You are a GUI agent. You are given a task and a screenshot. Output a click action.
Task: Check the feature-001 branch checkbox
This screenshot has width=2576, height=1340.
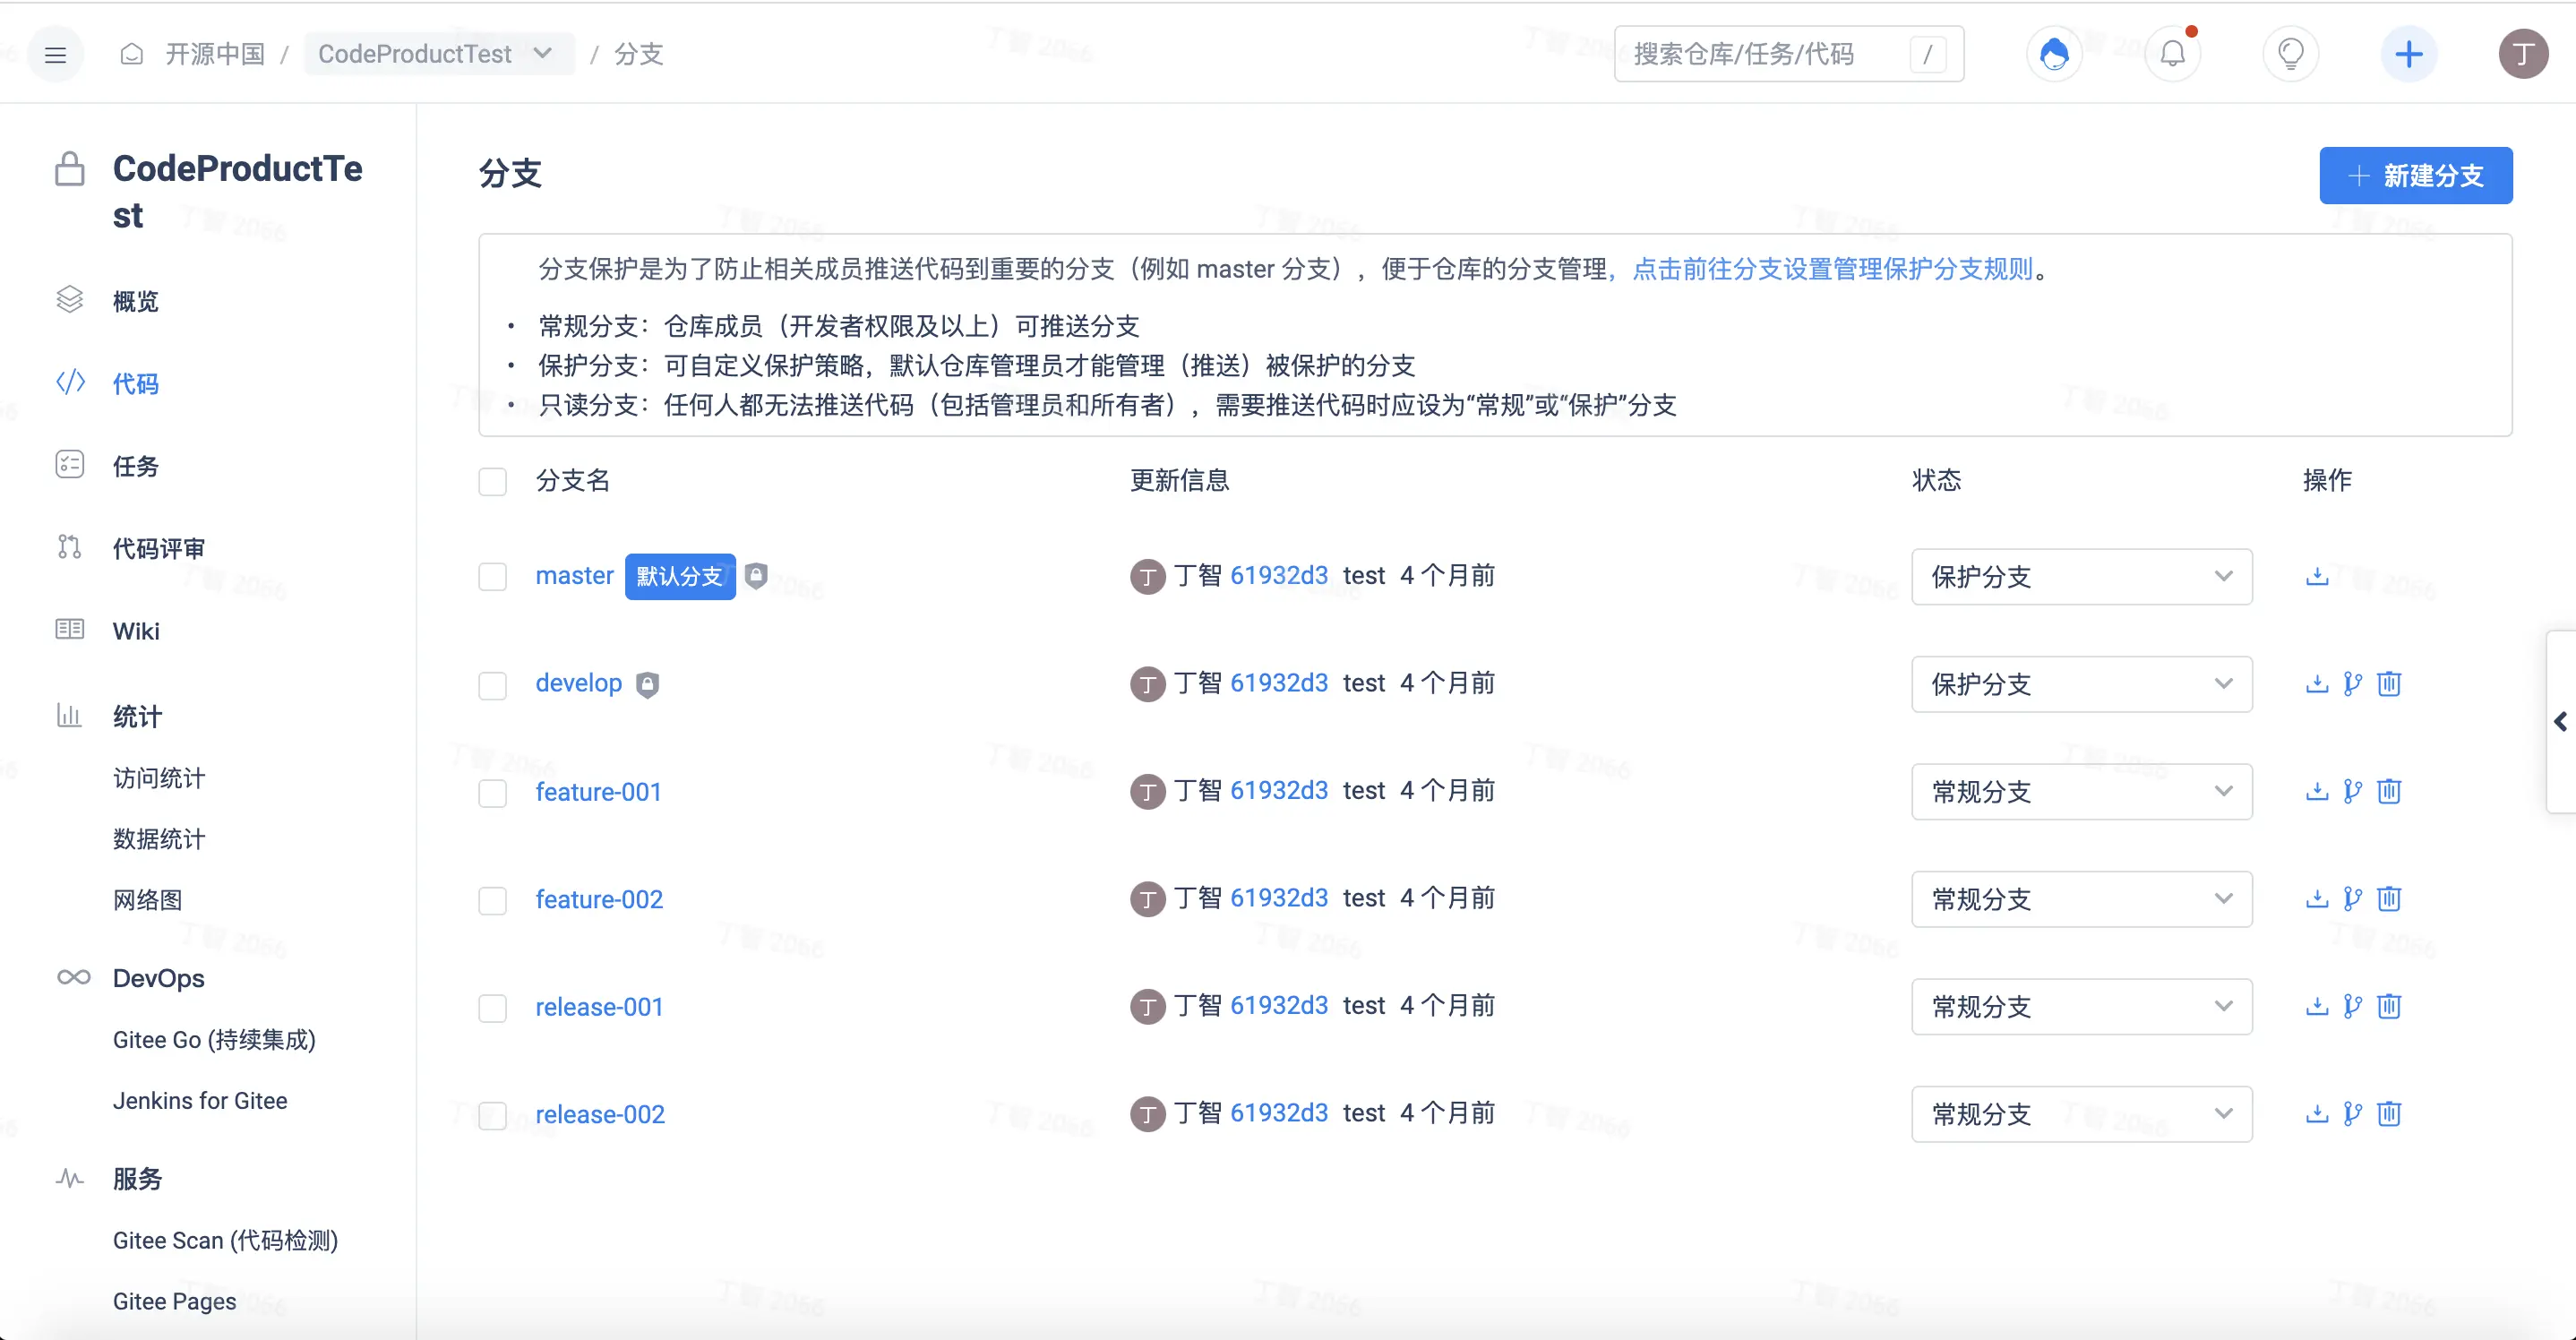492,793
